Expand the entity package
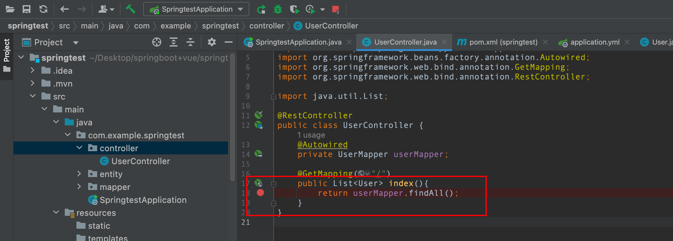 pos(79,174)
